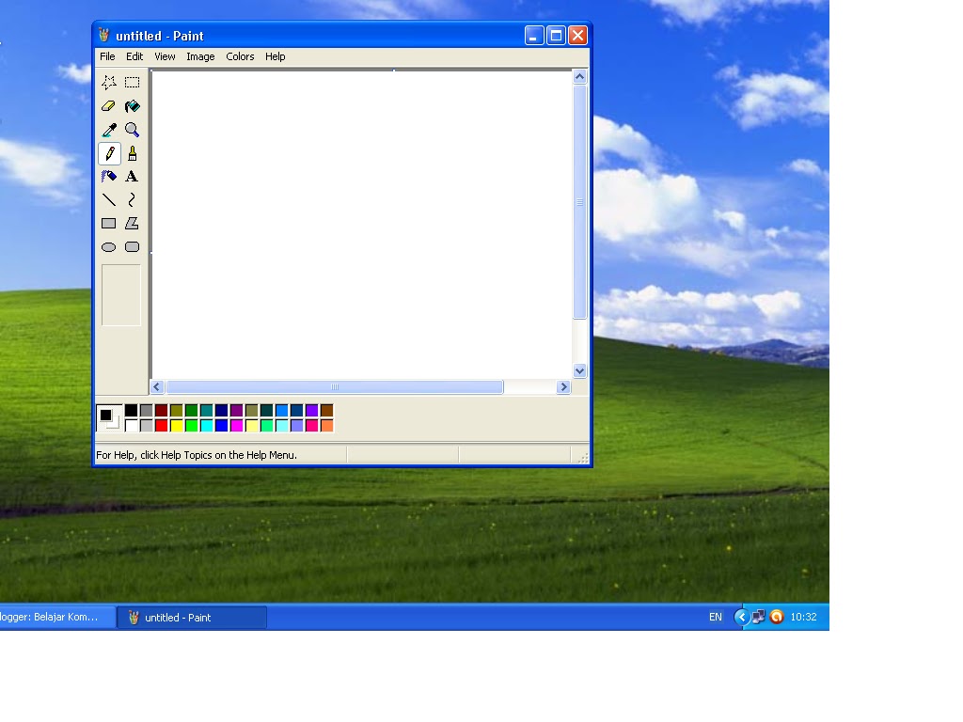This screenshot has height=722, width=963.
Task: Pick the pale yellow color swatch
Action: 252,426
